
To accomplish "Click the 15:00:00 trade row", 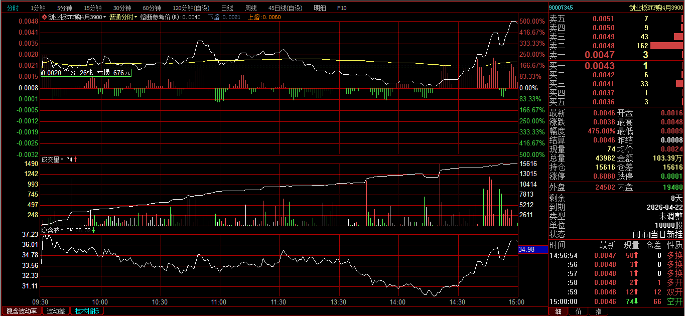I will (616, 301).
